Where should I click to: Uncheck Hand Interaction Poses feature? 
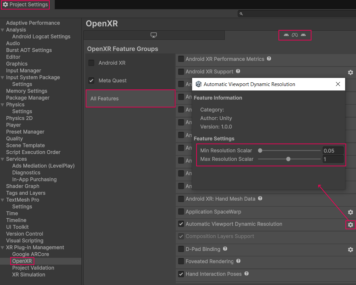(181, 274)
